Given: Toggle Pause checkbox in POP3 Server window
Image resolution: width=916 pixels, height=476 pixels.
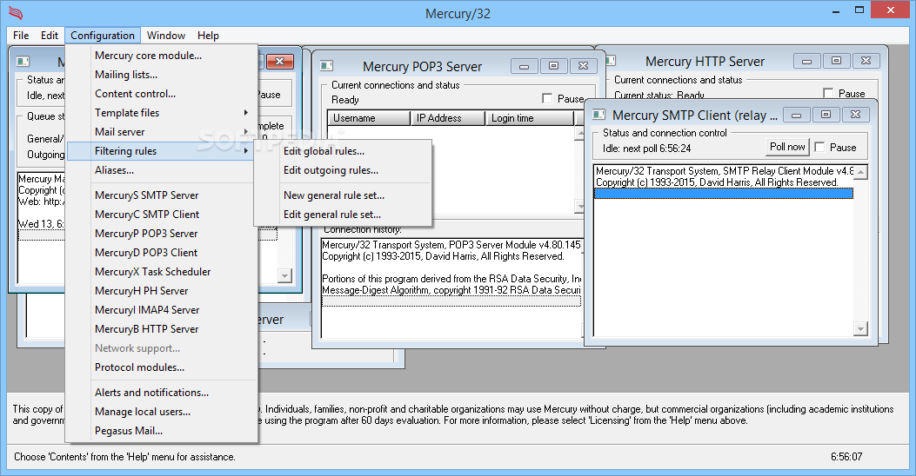Looking at the screenshot, I should 547,98.
